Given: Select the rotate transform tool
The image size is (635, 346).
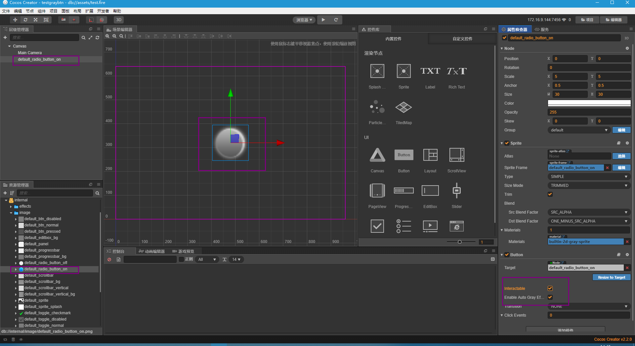Looking at the screenshot, I should (x=25, y=20).
